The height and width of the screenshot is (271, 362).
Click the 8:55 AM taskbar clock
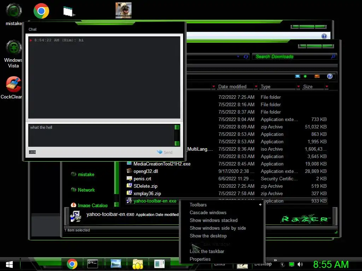coord(331,264)
